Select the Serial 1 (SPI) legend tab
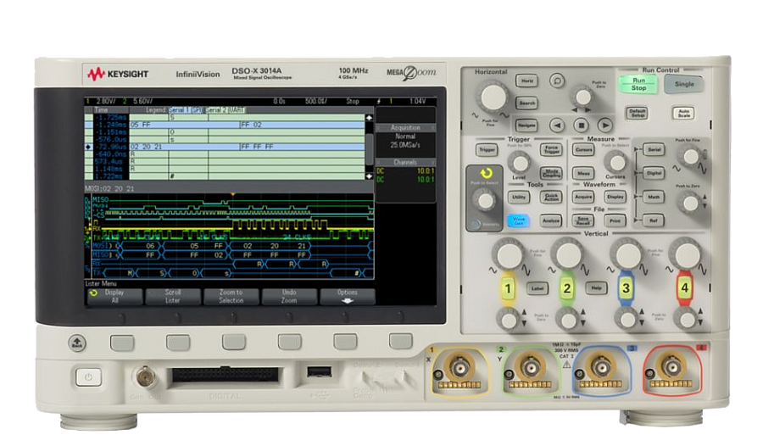The image size is (763, 446). point(186,110)
